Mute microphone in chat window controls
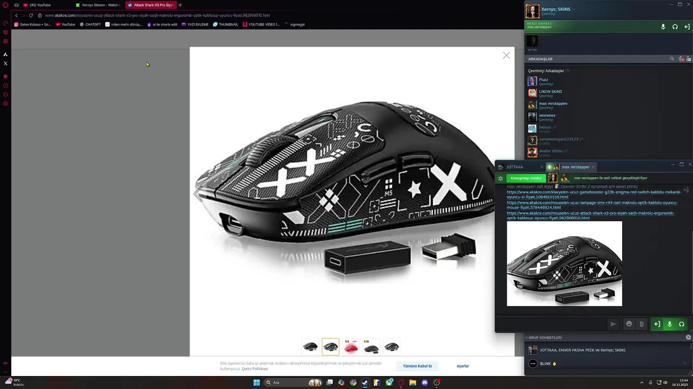Viewport: 693px width, 389px height. [669, 324]
